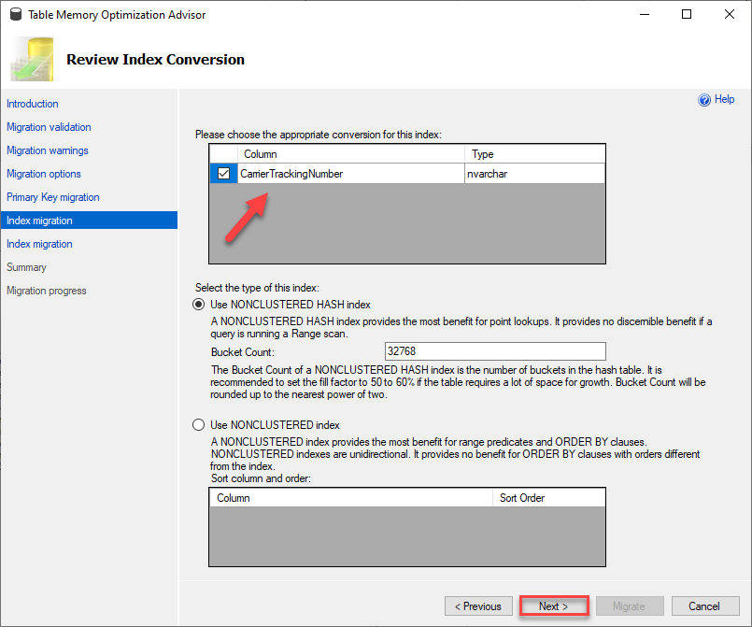
Task: Click inside the Bucket Count field
Action: [x=495, y=351]
